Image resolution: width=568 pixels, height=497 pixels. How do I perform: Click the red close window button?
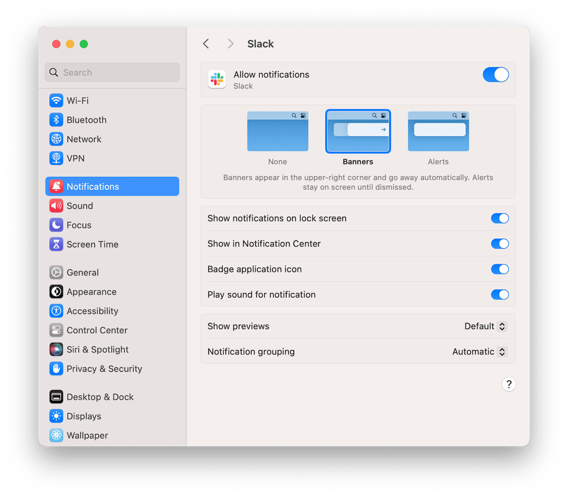56,44
